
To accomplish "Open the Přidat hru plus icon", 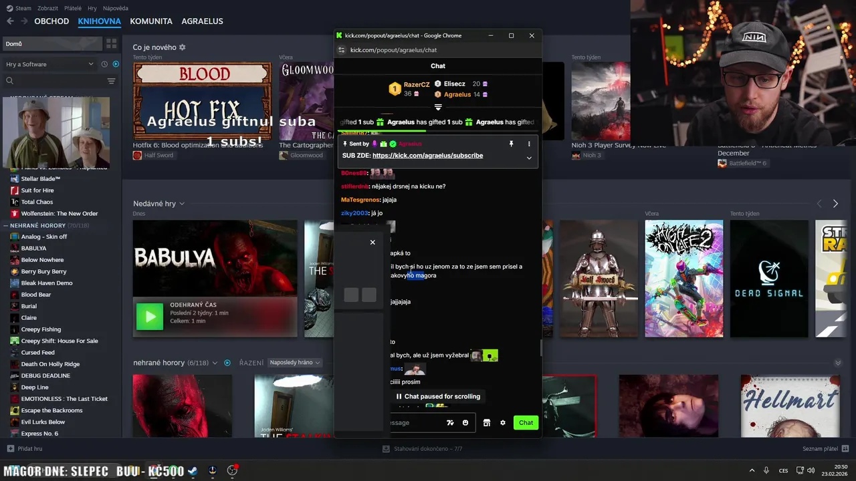I will pos(10,449).
